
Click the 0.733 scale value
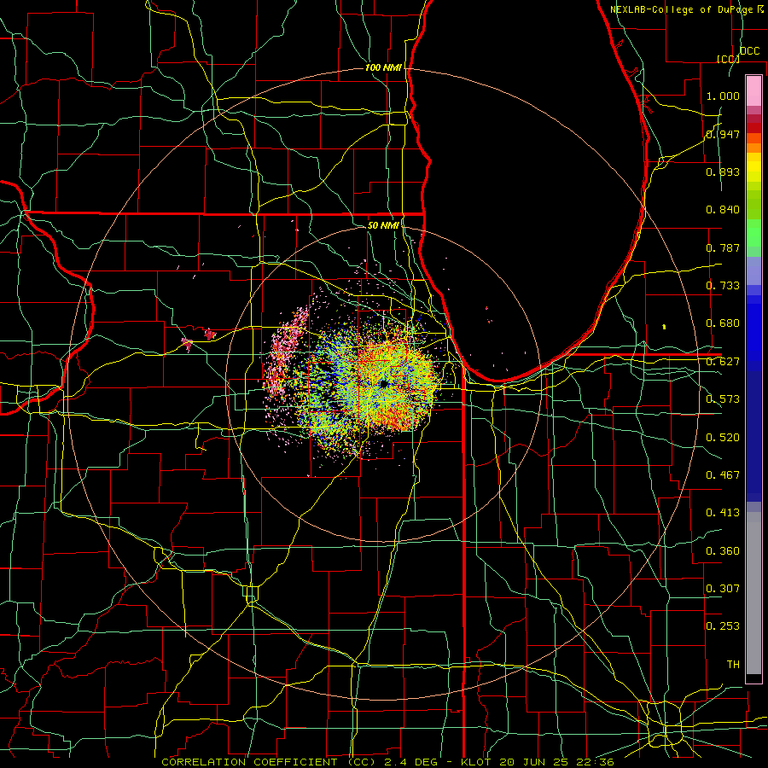tap(723, 286)
